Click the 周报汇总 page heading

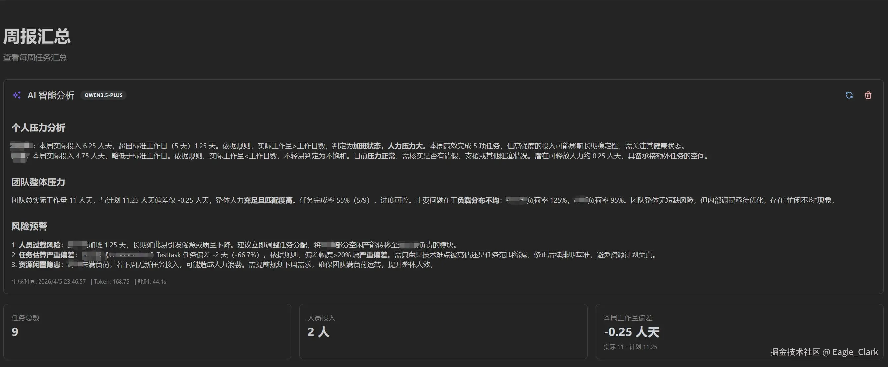(37, 36)
